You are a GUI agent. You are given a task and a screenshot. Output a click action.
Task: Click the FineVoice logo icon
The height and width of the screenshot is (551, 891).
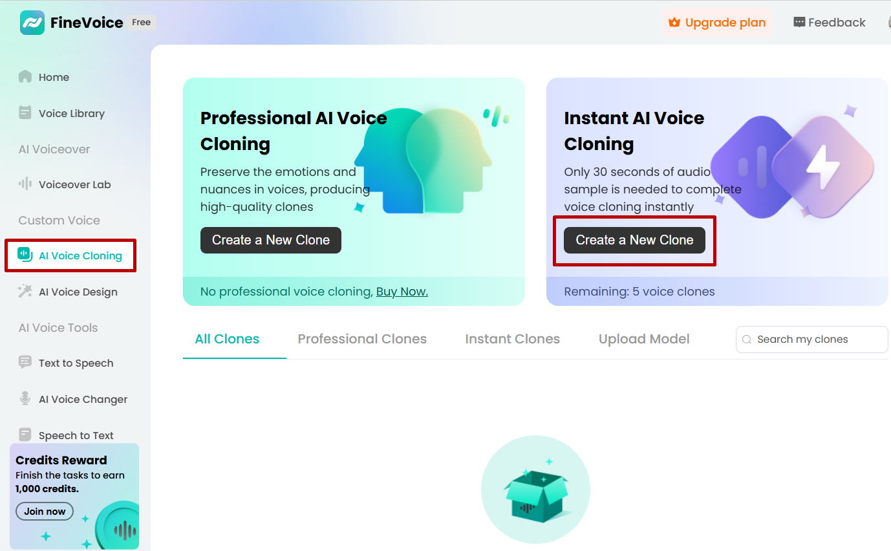click(x=32, y=23)
